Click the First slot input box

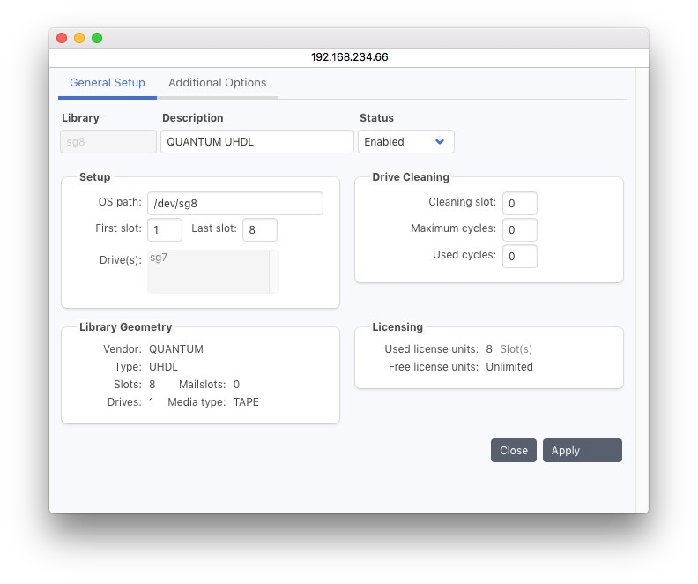165,230
